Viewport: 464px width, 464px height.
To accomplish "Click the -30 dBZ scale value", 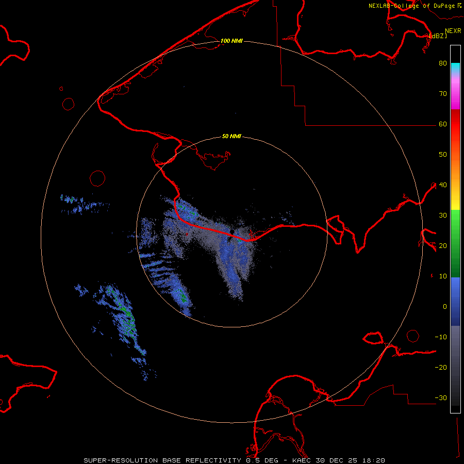I will point(441,397).
